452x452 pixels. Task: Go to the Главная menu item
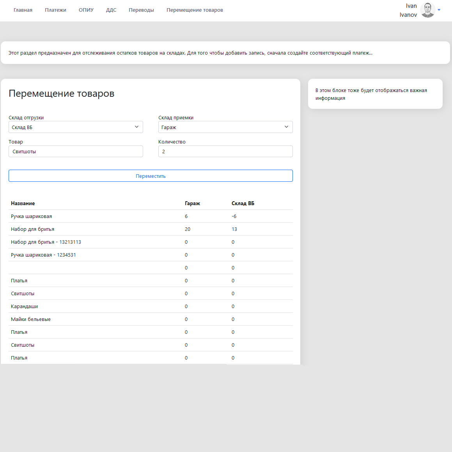point(23,10)
